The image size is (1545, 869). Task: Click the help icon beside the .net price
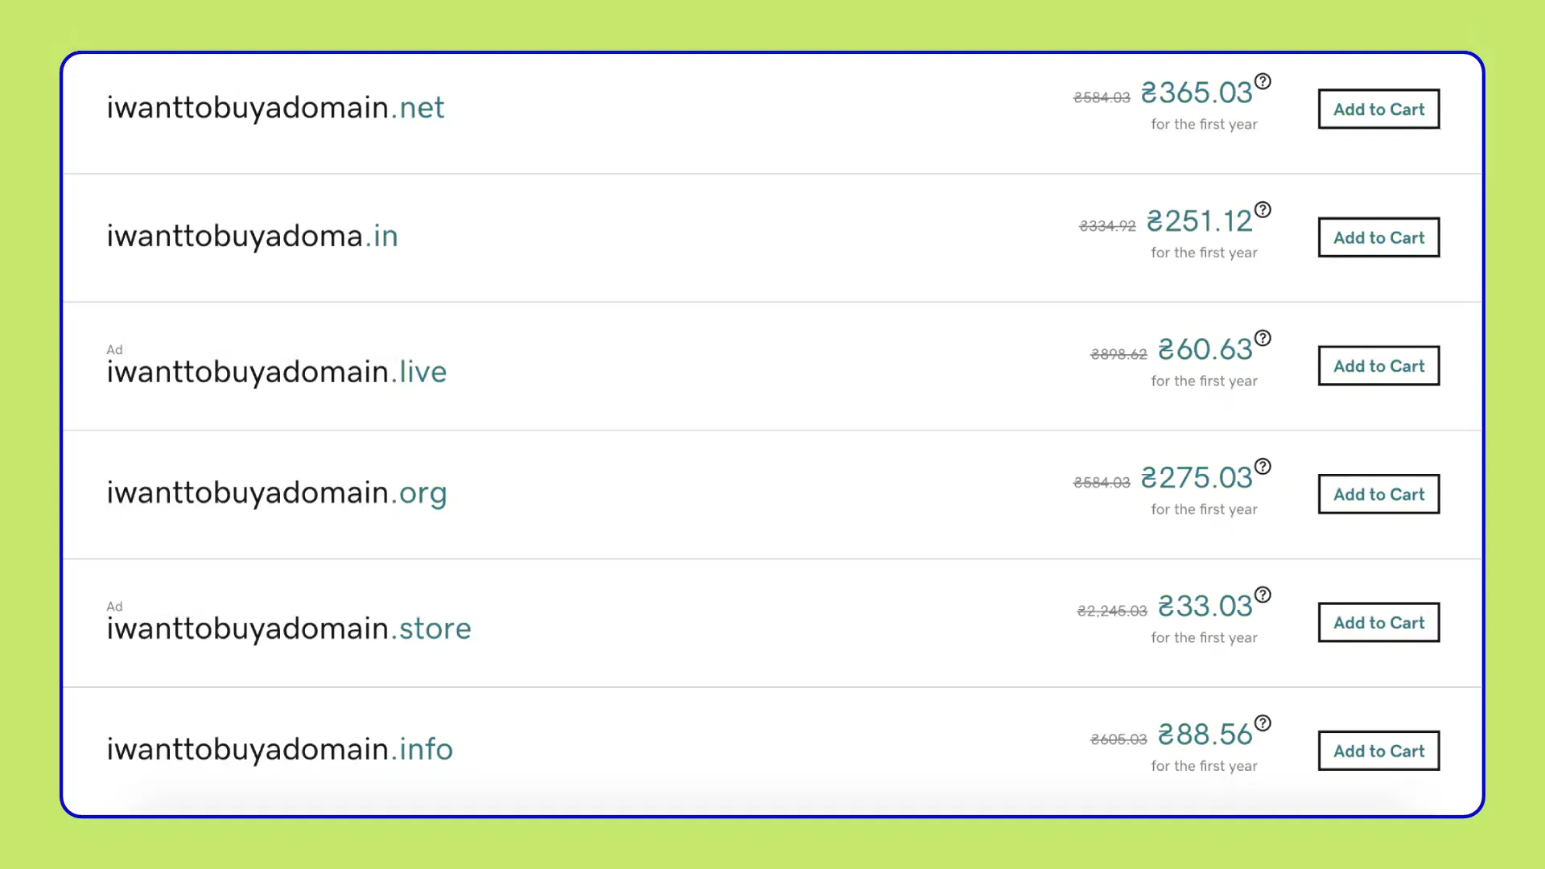click(x=1263, y=81)
